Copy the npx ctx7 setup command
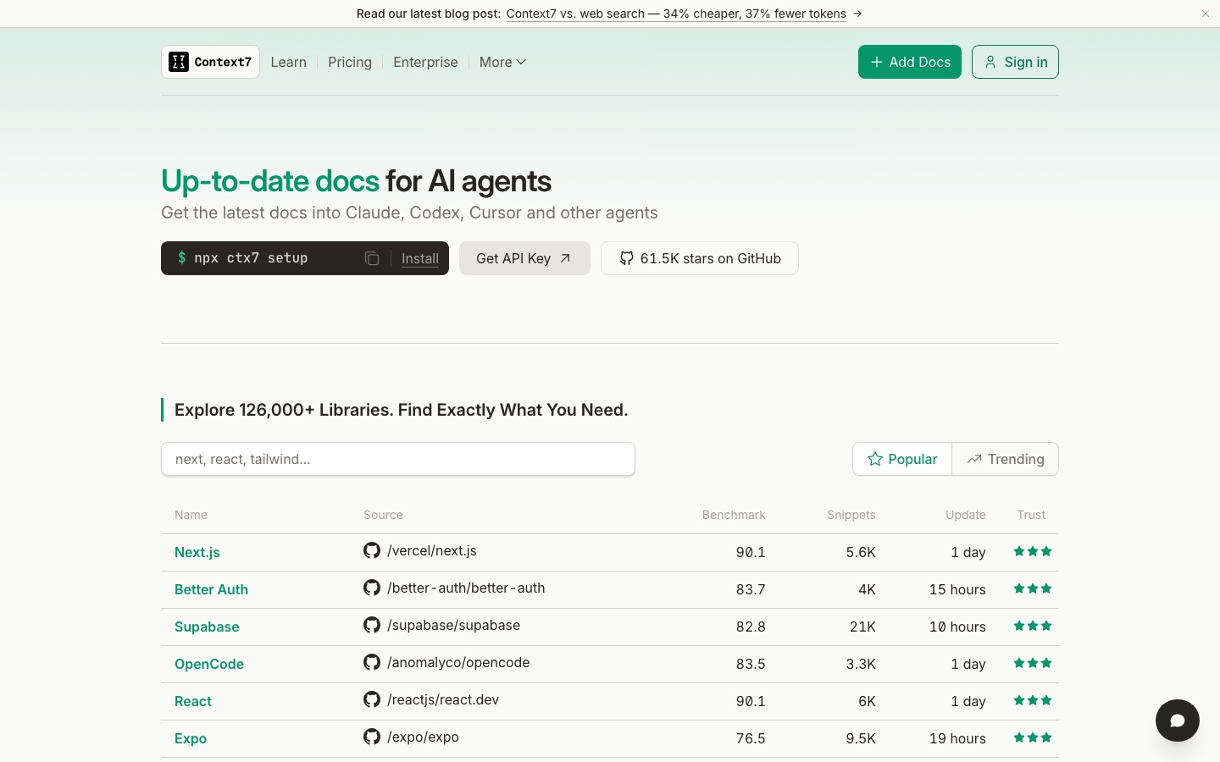The image size is (1220, 762). tap(372, 258)
